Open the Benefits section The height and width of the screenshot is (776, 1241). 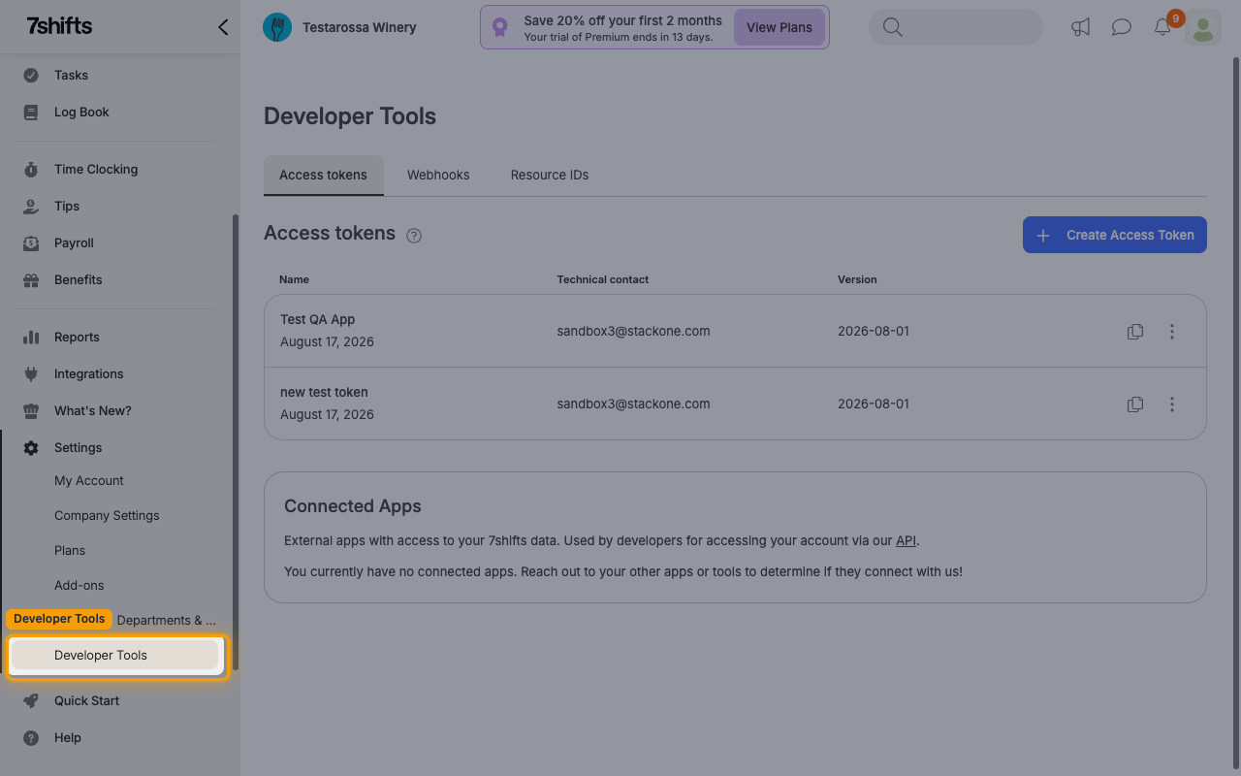pyautogui.click(x=78, y=279)
